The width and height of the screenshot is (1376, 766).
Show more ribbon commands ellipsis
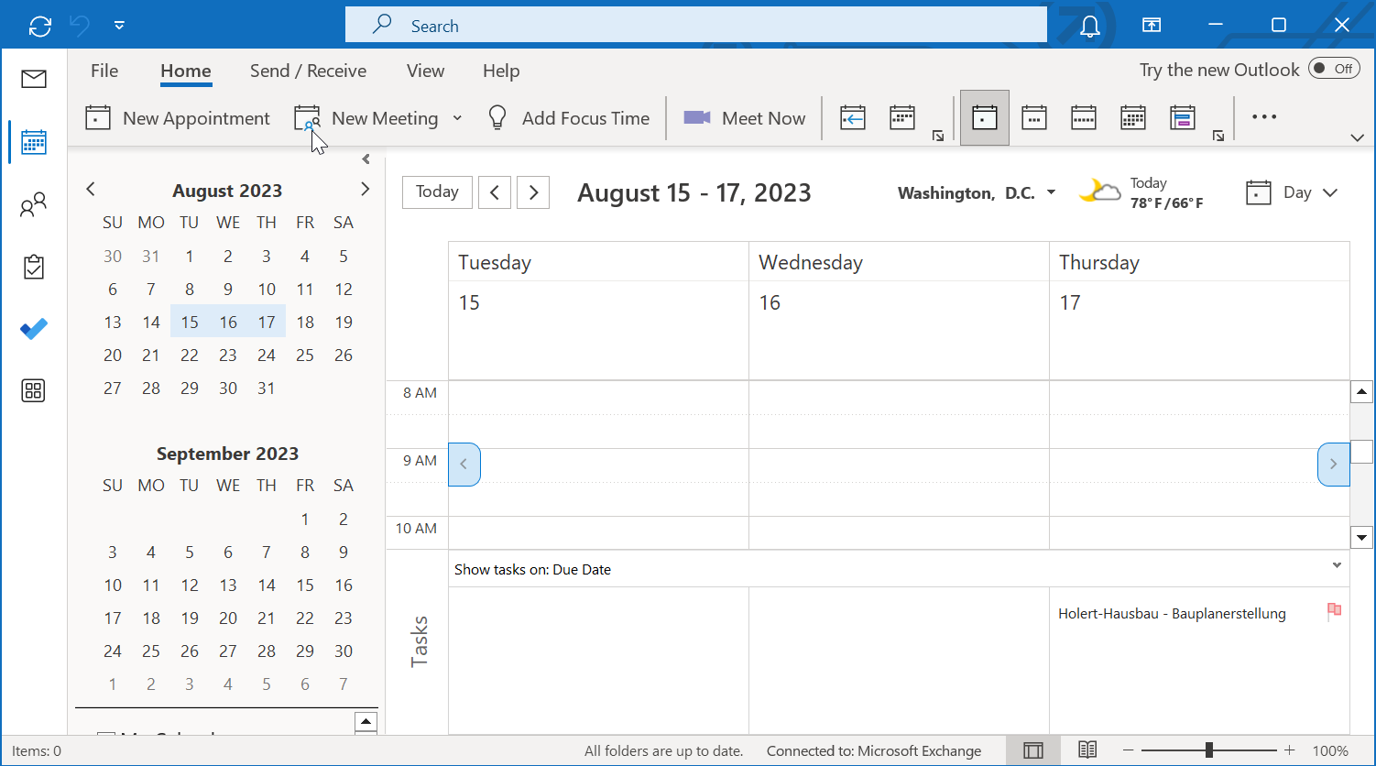1264,117
